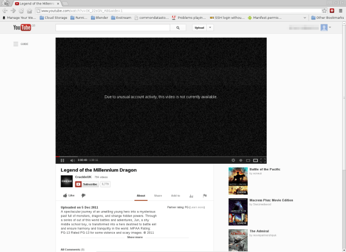This screenshot has height=252, width=346.
Task: Click Learn more beside partner rating
Action: tap(197, 208)
